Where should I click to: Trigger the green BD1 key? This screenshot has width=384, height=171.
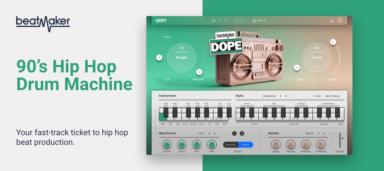coord(162,118)
